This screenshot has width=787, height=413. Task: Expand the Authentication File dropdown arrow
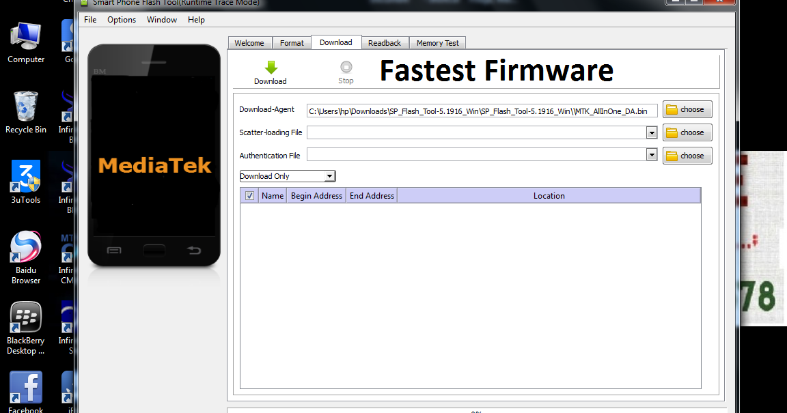tap(651, 155)
